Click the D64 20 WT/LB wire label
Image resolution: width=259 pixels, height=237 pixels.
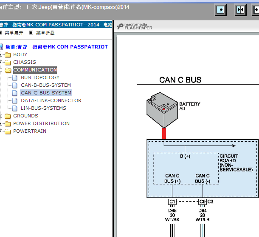pyautogui.click(x=203, y=215)
